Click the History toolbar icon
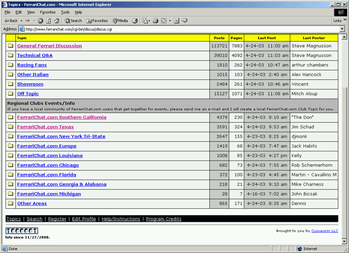The height and width of the screenshot is (253, 349). 135,21
